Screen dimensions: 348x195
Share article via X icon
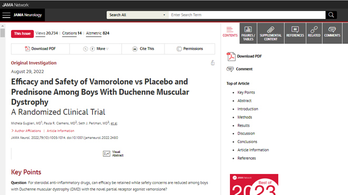click(x=85, y=49)
